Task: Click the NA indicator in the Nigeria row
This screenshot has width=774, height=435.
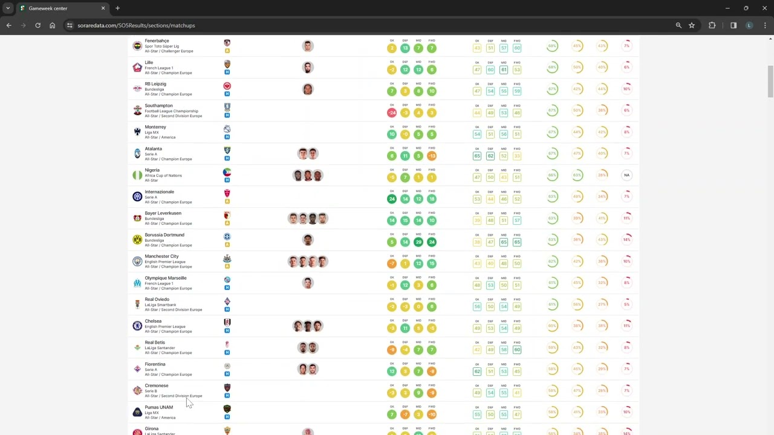Action: [626, 175]
